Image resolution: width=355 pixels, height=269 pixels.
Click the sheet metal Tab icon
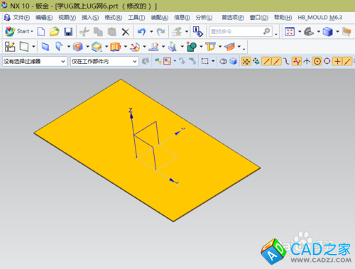point(45,47)
